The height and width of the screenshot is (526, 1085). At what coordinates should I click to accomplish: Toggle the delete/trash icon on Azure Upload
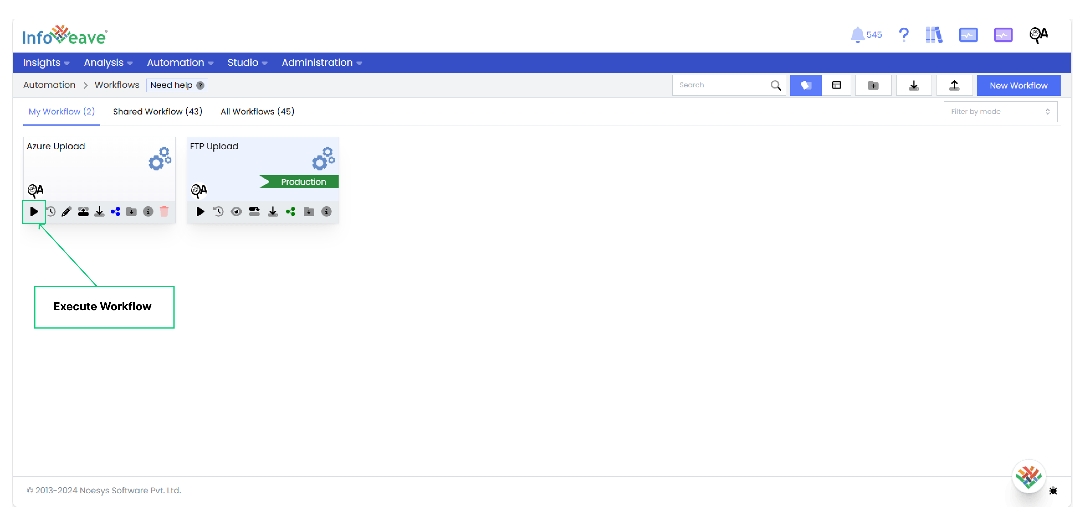point(165,212)
